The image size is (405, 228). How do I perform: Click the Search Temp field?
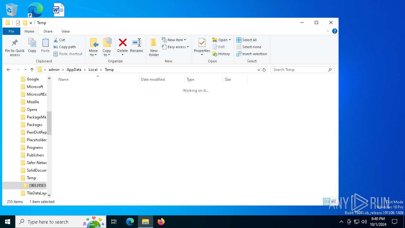click(302, 70)
